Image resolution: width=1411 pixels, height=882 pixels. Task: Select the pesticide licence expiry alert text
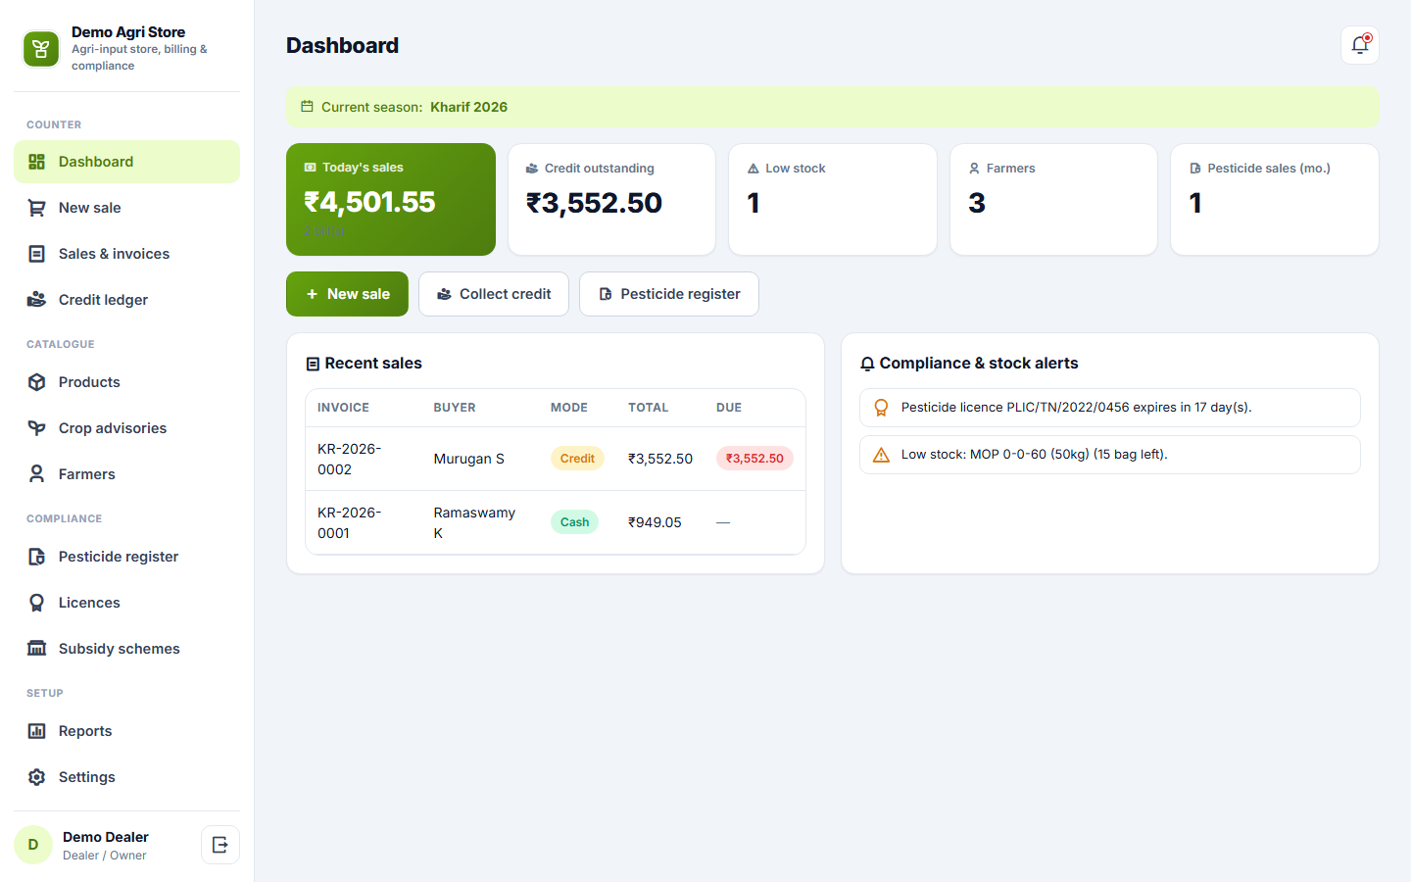click(x=1077, y=408)
